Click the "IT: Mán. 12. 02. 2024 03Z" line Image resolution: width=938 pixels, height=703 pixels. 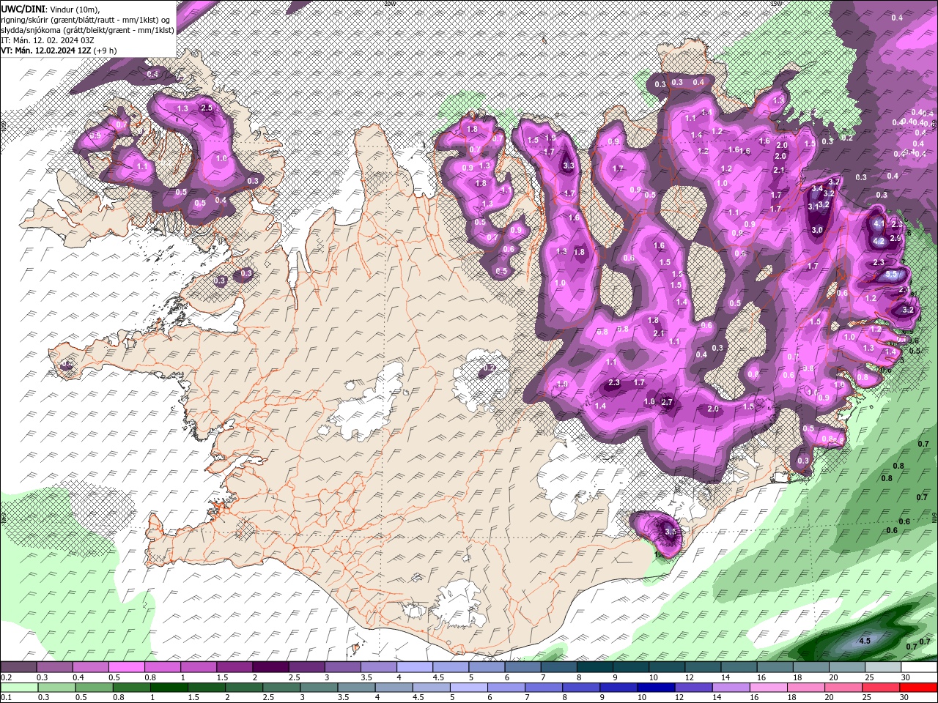(48, 40)
